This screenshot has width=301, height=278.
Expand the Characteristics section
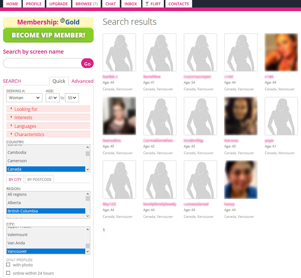click(29, 134)
